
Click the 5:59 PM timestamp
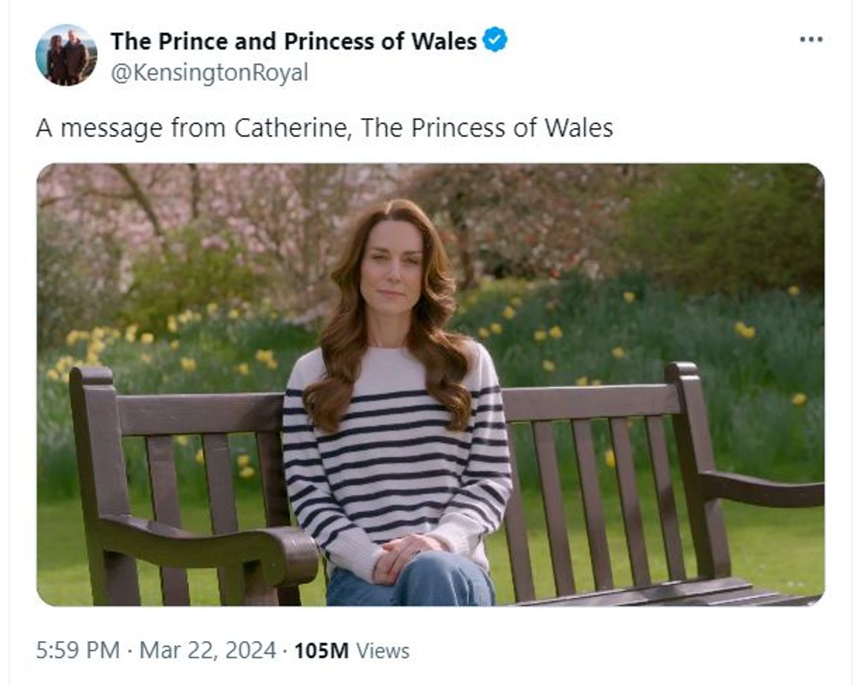[78, 650]
